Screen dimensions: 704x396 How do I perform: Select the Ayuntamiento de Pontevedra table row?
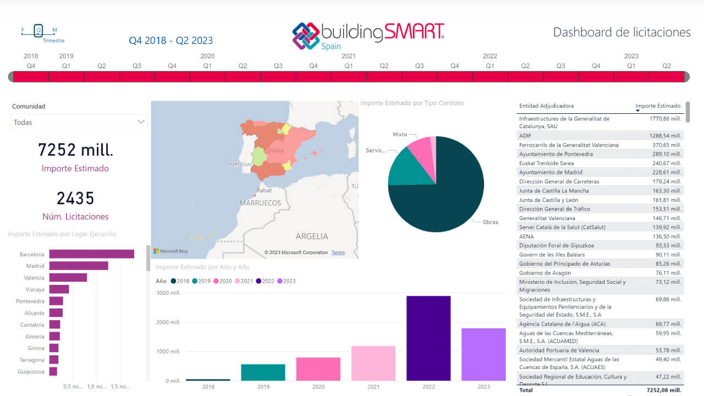tap(601, 154)
